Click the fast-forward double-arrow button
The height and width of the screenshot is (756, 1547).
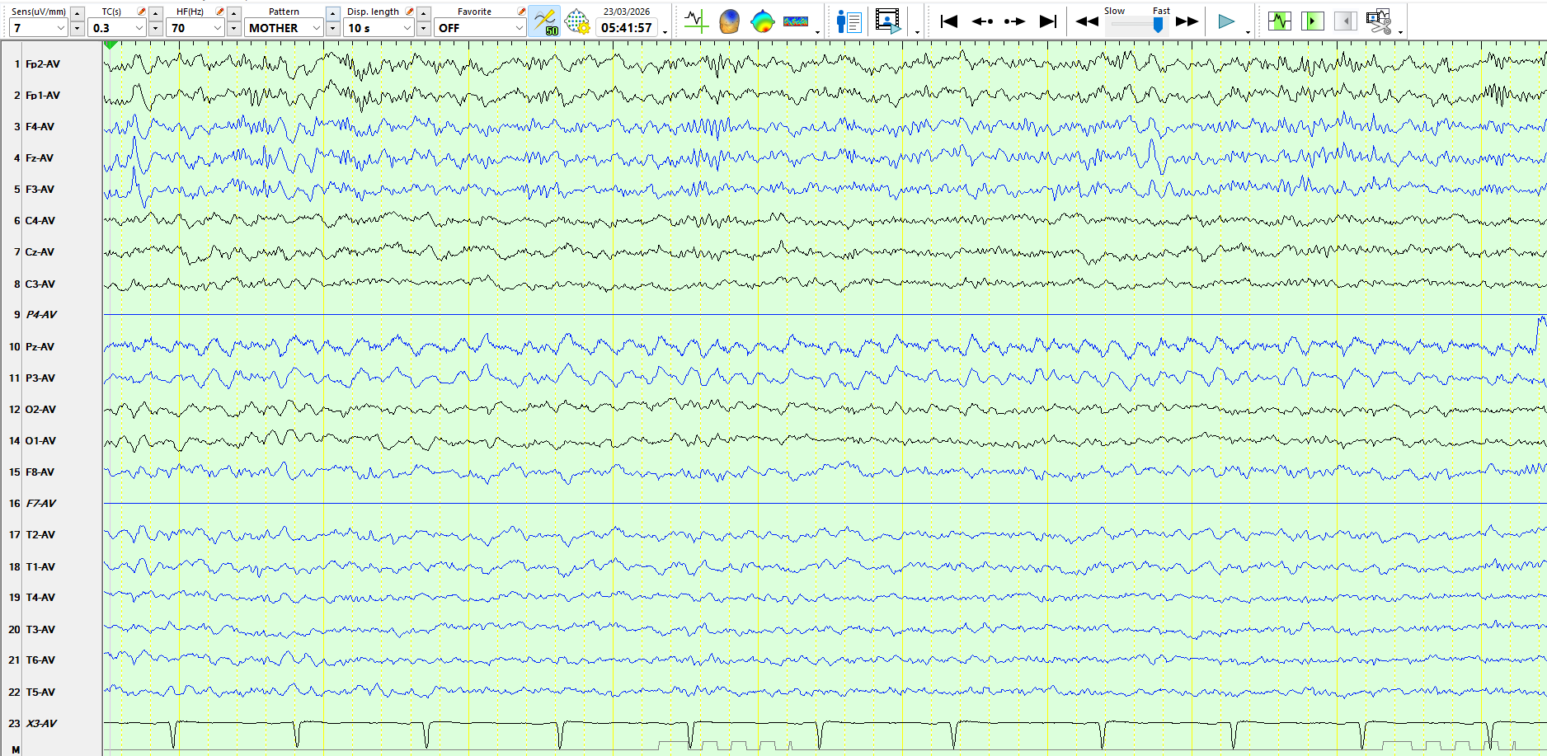tap(1187, 21)
